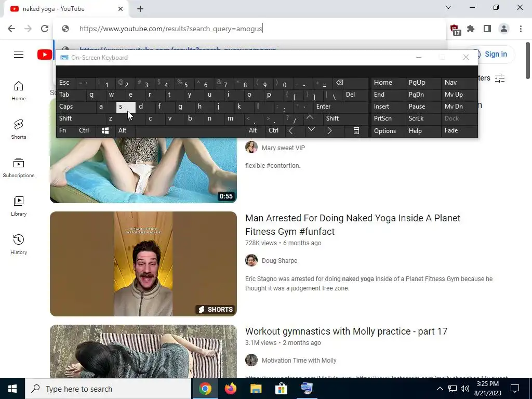Open Microsoft Store from the taskbar
Screen dimensions: 532x399
[x=281, y=389]
